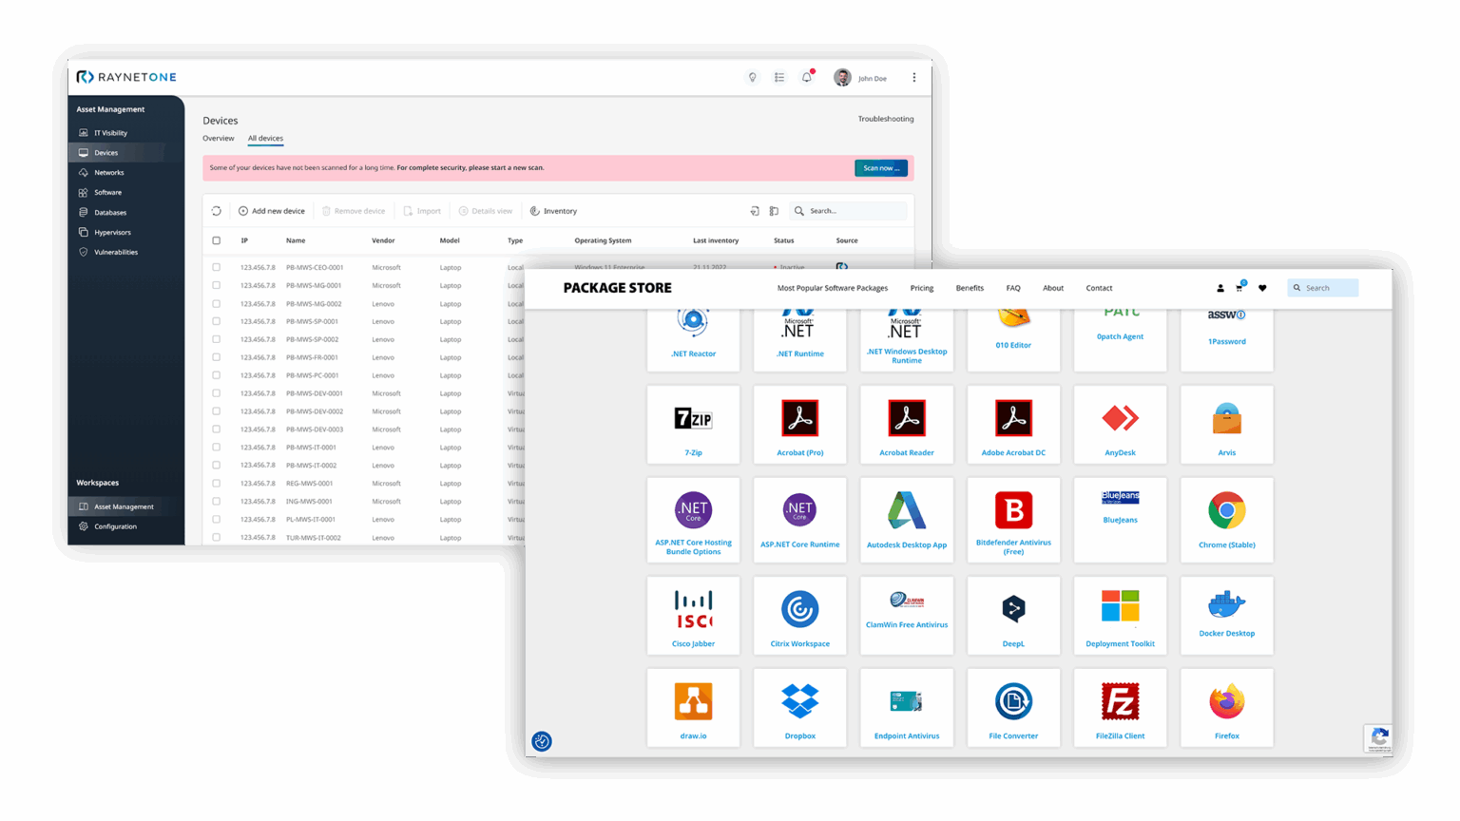Viewport: 1460px width, 821px height.
Task: Select the checkbox for device PB-MWS-DEV-0001
Action: [x=216, y=392]
